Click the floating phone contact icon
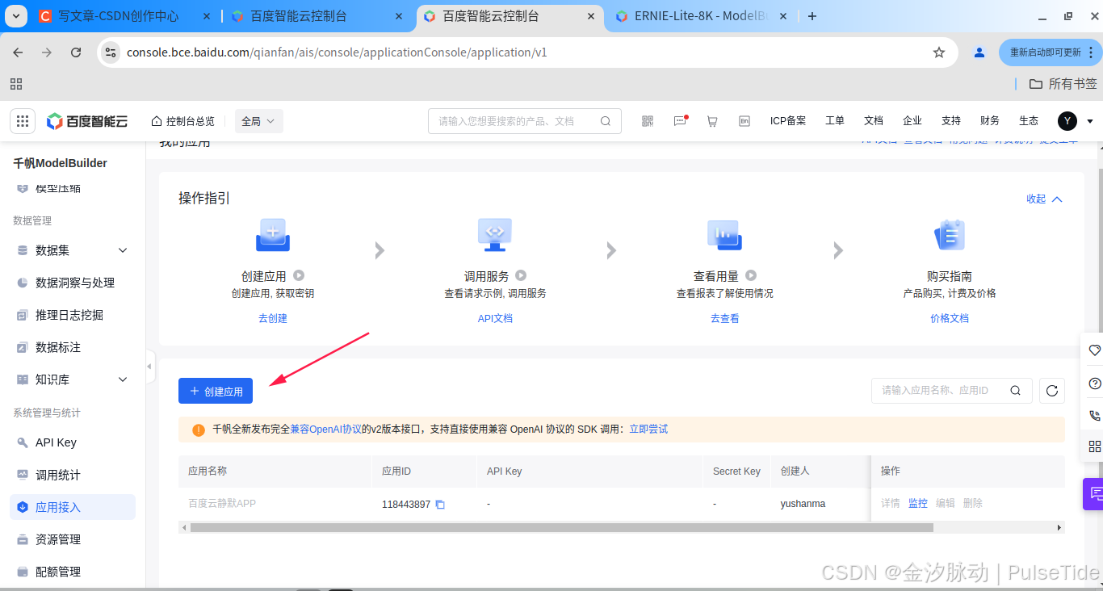Image resolution: width=1103 pixels, height=591 pixels. tap(1095, 415)
